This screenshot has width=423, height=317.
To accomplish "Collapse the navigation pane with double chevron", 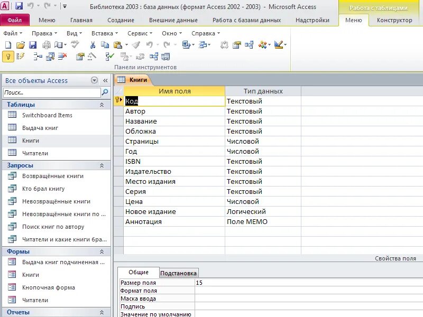I will tap(105, 80).
